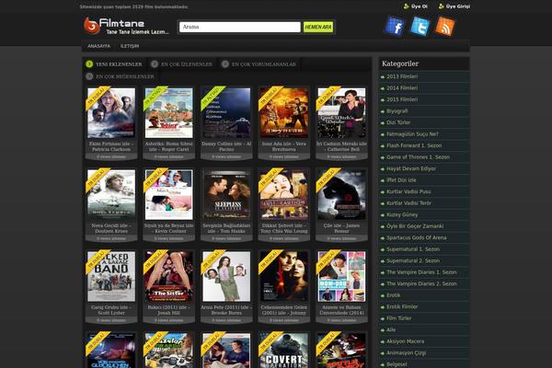This screenshot has width=552, height=368.
Task: Open the Flash Forward 1. Sezon category
Action: 414,145
